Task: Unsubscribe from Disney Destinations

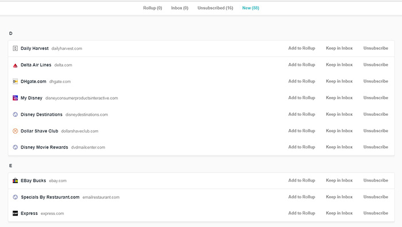Action: [x=376, y=114]
